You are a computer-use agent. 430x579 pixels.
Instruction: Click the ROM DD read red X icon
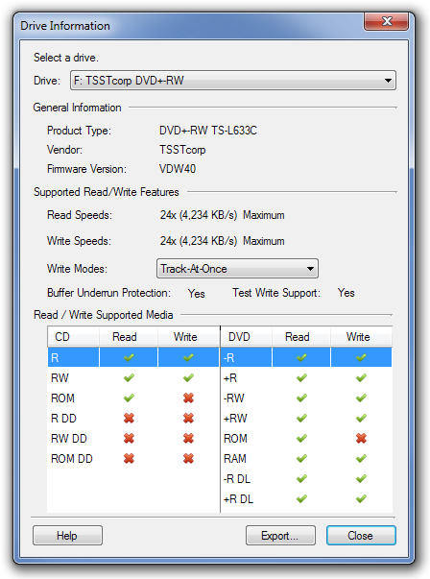pos(129,459)
